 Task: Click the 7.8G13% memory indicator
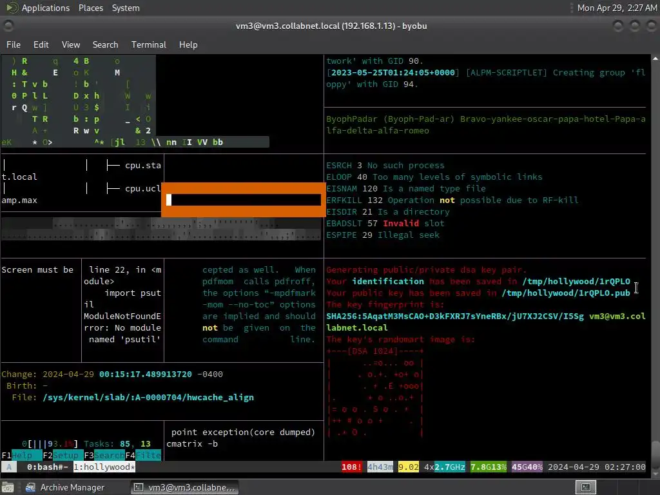[489, 467]
